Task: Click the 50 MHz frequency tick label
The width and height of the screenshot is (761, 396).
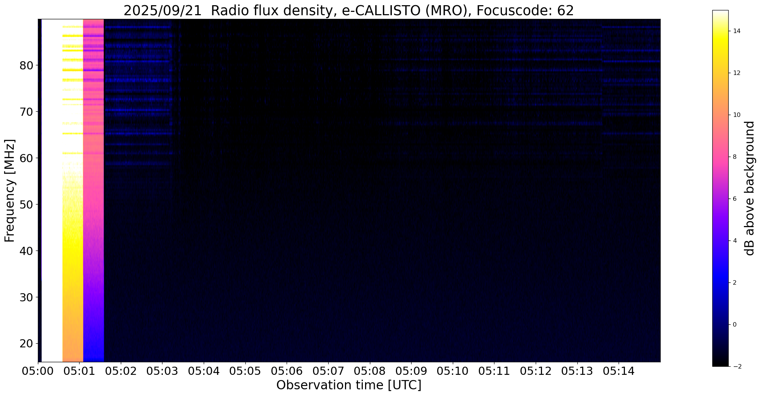Action: point(26,204)
